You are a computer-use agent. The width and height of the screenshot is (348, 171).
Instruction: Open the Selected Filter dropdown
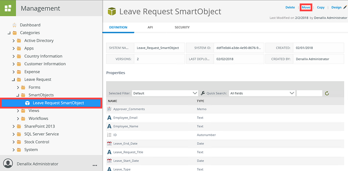coord(165,93)
